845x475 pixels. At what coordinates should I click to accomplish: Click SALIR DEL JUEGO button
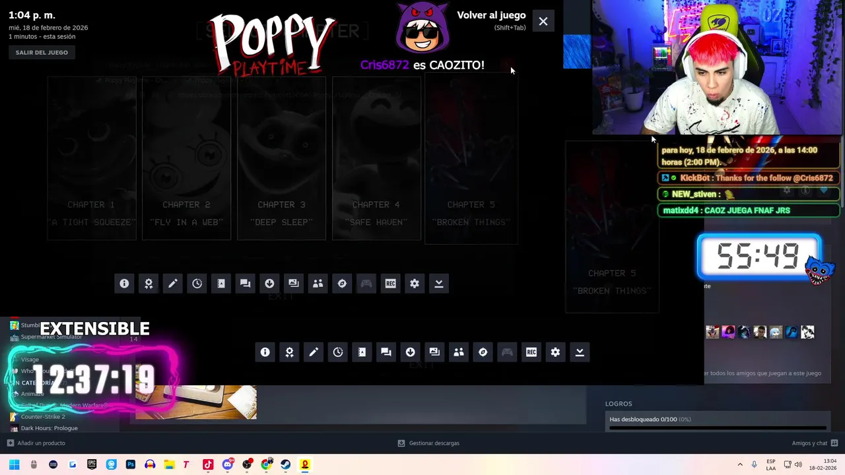(42, 52)
